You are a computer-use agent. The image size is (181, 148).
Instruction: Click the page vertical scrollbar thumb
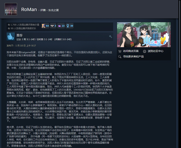coord(180,34)
